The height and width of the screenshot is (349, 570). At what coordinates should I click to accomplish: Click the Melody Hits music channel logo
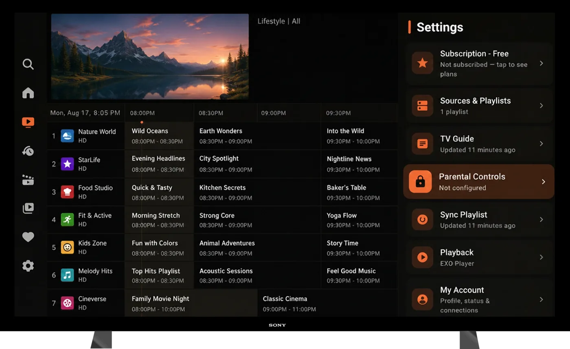coord(67,275)
